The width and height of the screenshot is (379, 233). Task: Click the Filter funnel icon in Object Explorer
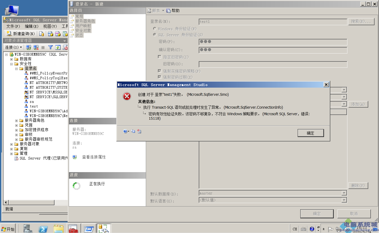click(x=51, y=47)
